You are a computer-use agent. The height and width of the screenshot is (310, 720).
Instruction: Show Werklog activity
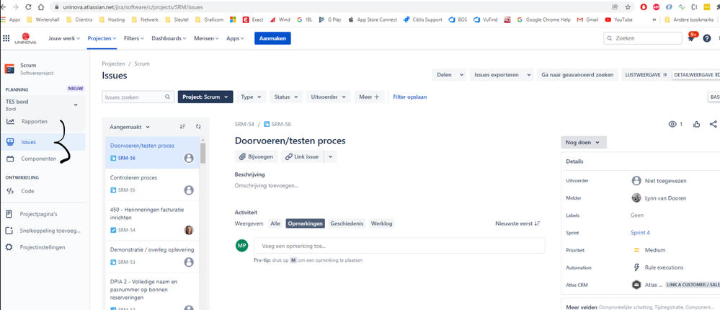381,223
